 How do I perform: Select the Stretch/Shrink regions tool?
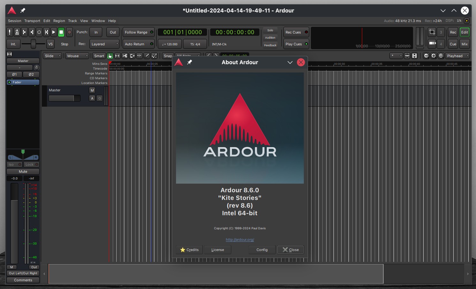click(139, 56)
